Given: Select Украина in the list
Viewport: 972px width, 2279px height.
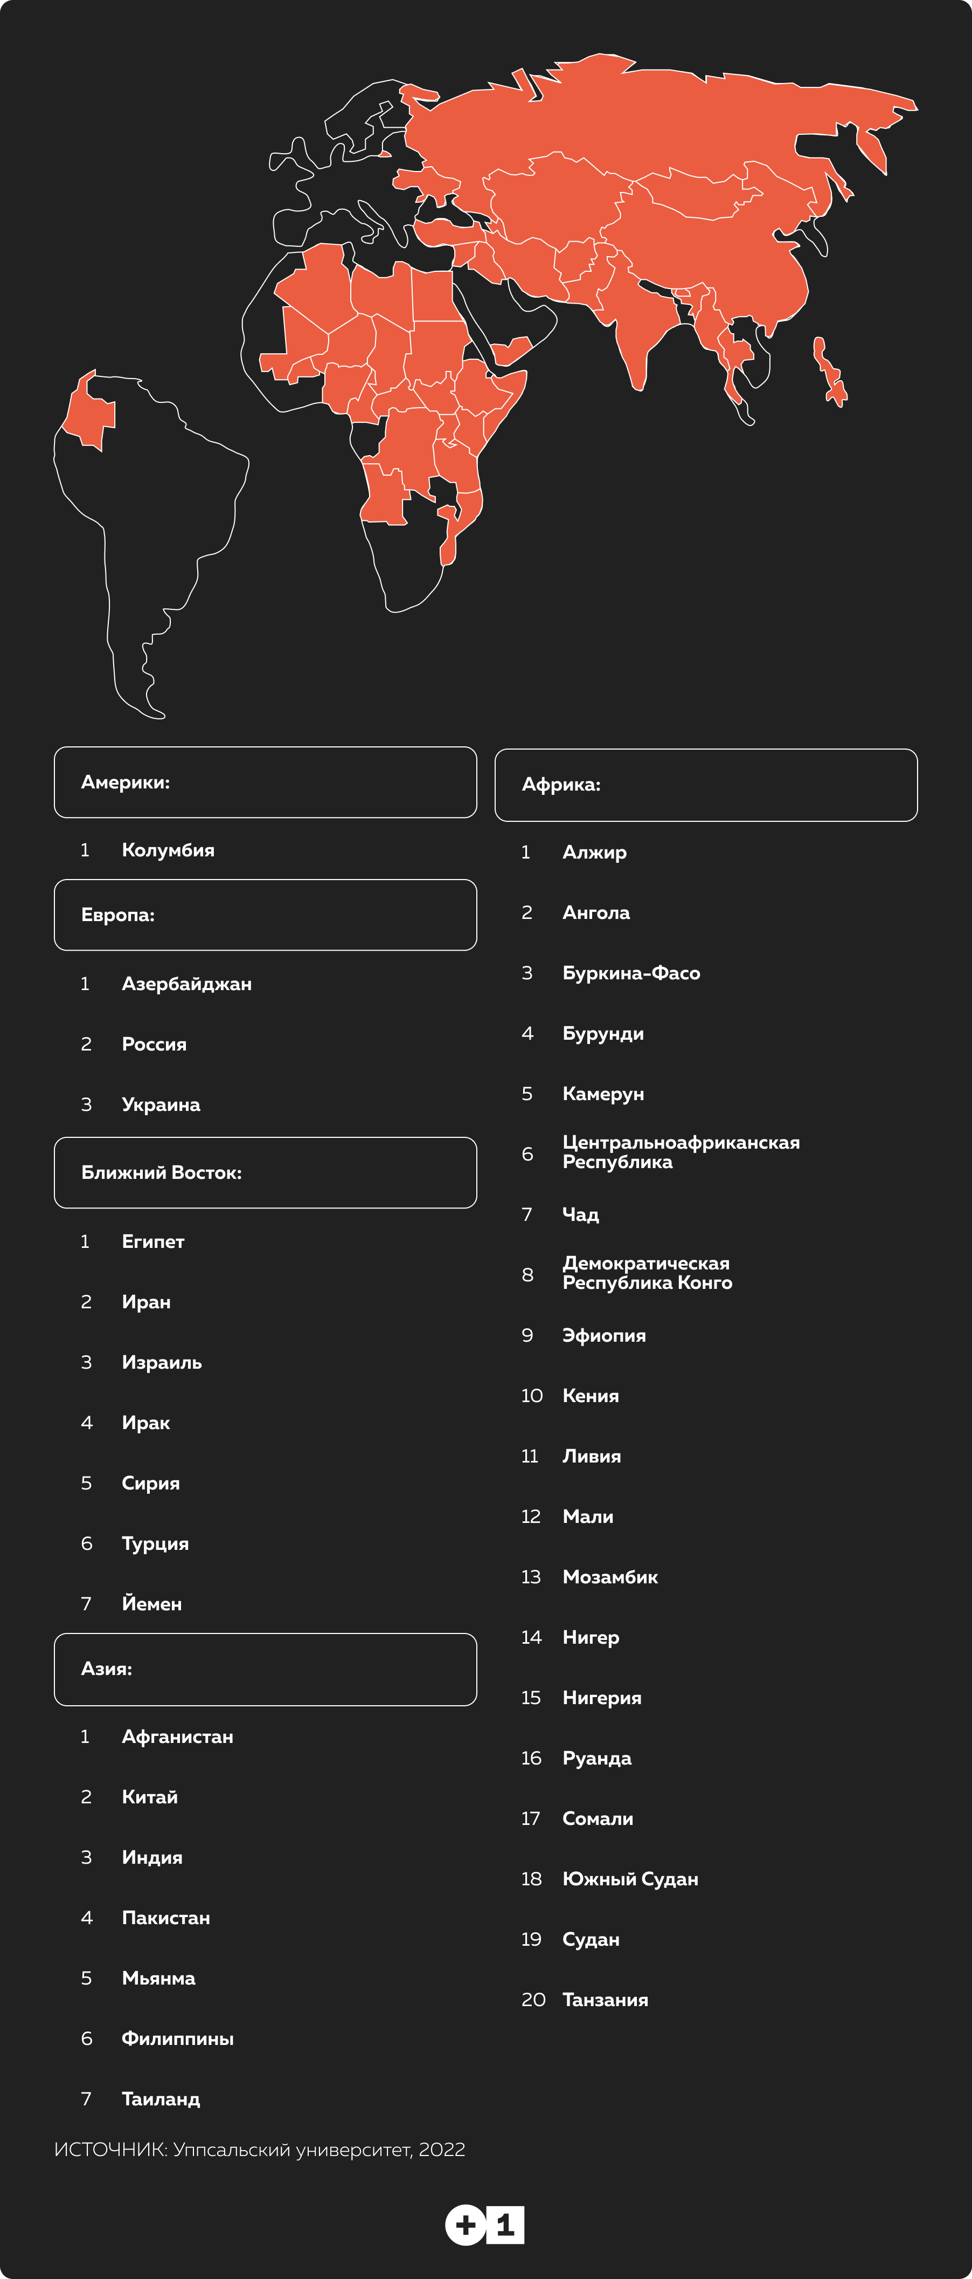Looking at the screenshot, I should (x=161, y=1104).
